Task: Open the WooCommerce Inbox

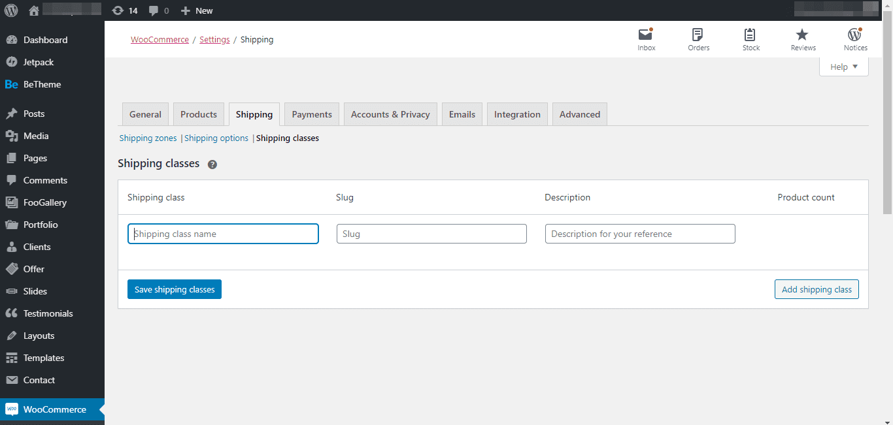Action: click(647, 39)
